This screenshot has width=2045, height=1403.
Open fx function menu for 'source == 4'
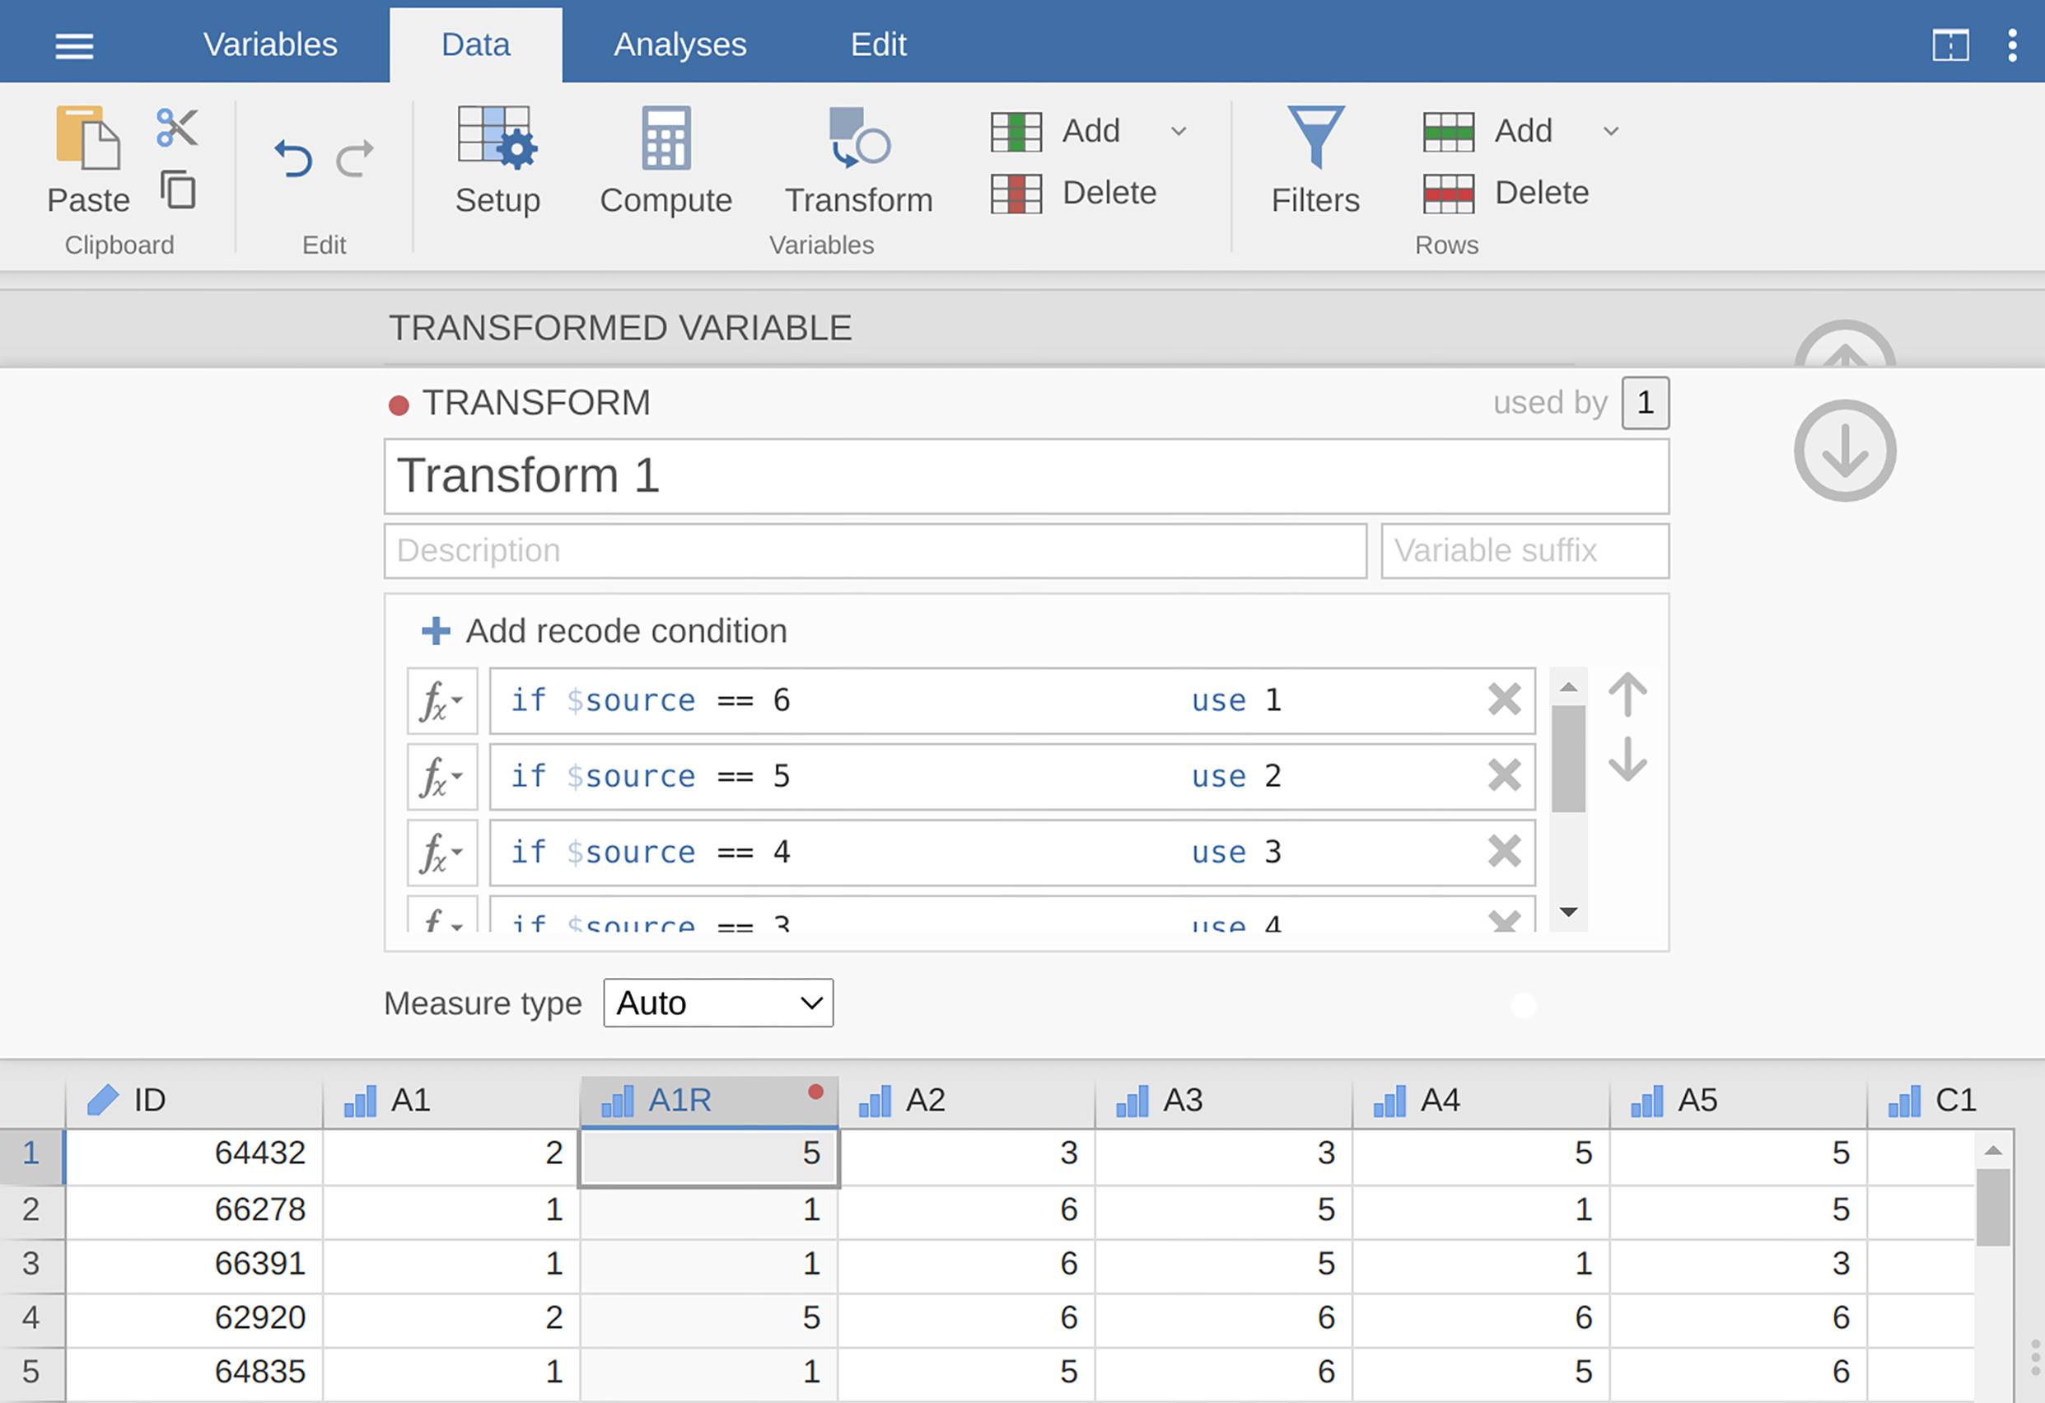point(441,852)
